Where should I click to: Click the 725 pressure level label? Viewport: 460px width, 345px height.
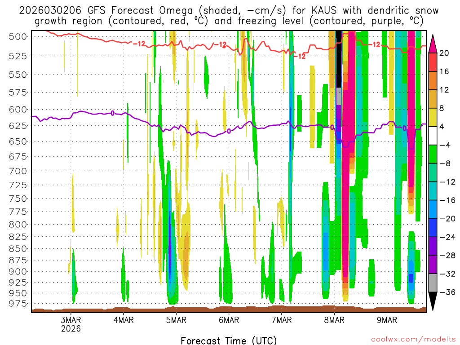point(18,185)
